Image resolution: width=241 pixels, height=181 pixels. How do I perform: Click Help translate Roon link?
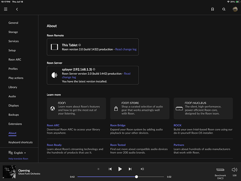(18, 159)
